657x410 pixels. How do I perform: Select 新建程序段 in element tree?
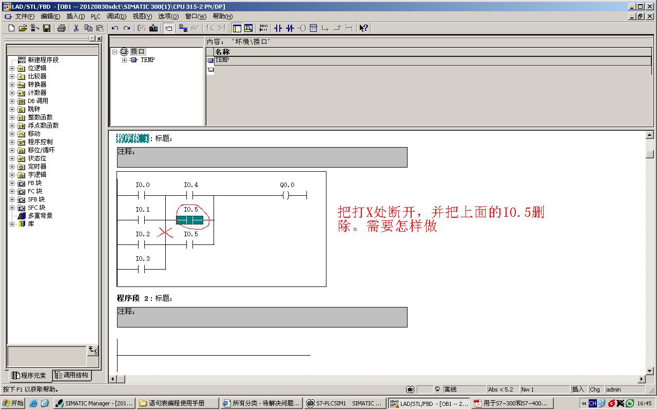43,60
